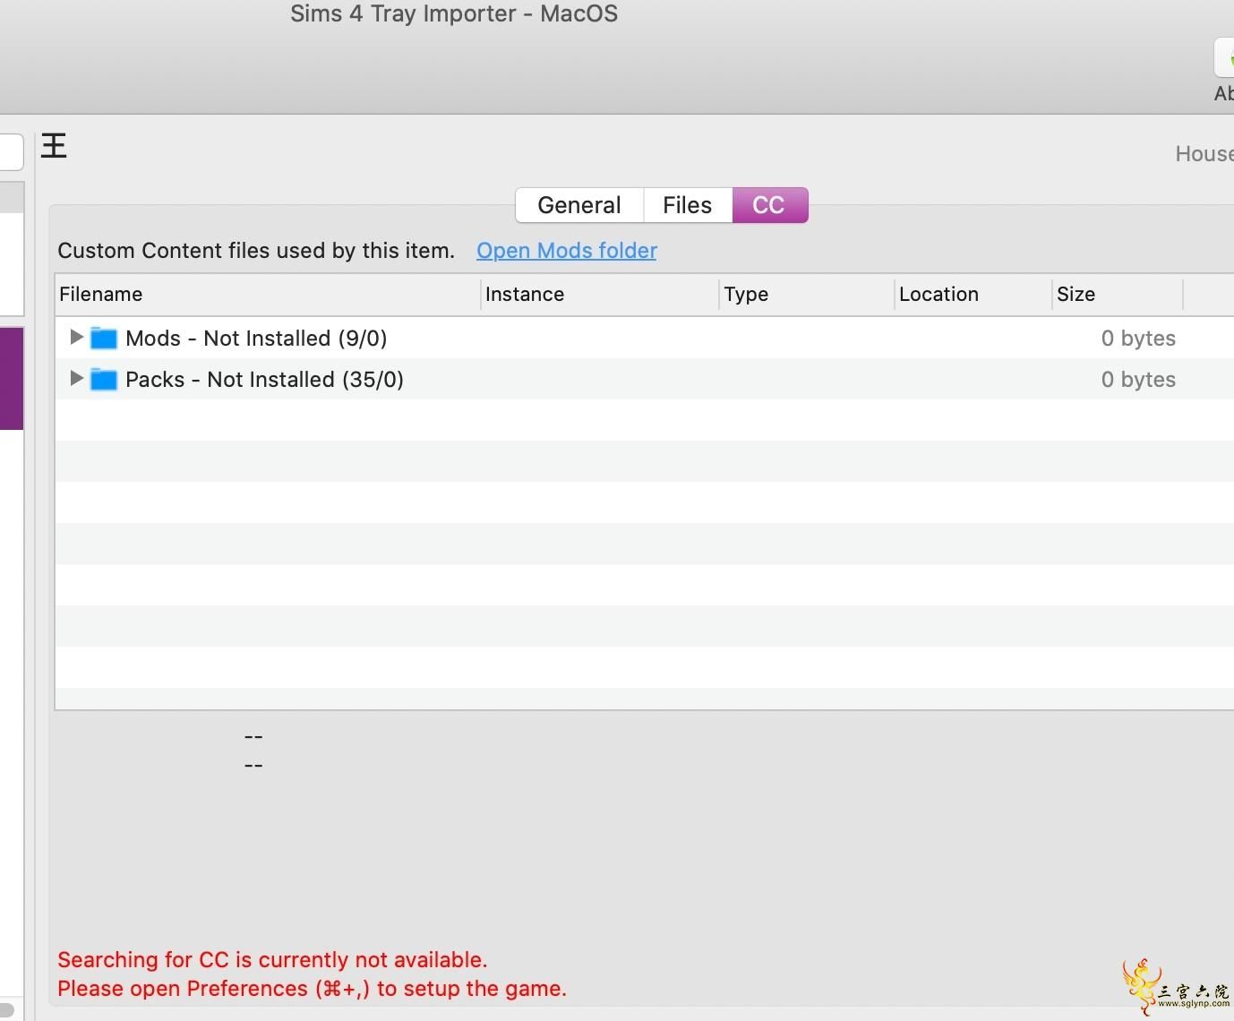Expand the Packs - Not Installed folder
The width and height of the screenshot is (1234, 1021).
76,379
